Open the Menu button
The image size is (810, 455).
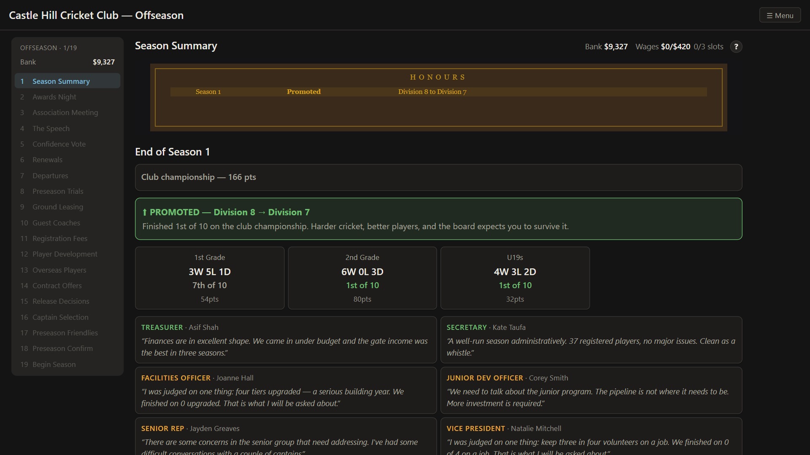[x=780, y=16]
